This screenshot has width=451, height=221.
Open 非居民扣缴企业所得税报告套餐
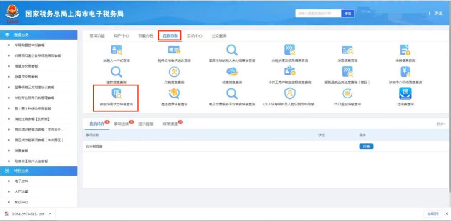38,56
